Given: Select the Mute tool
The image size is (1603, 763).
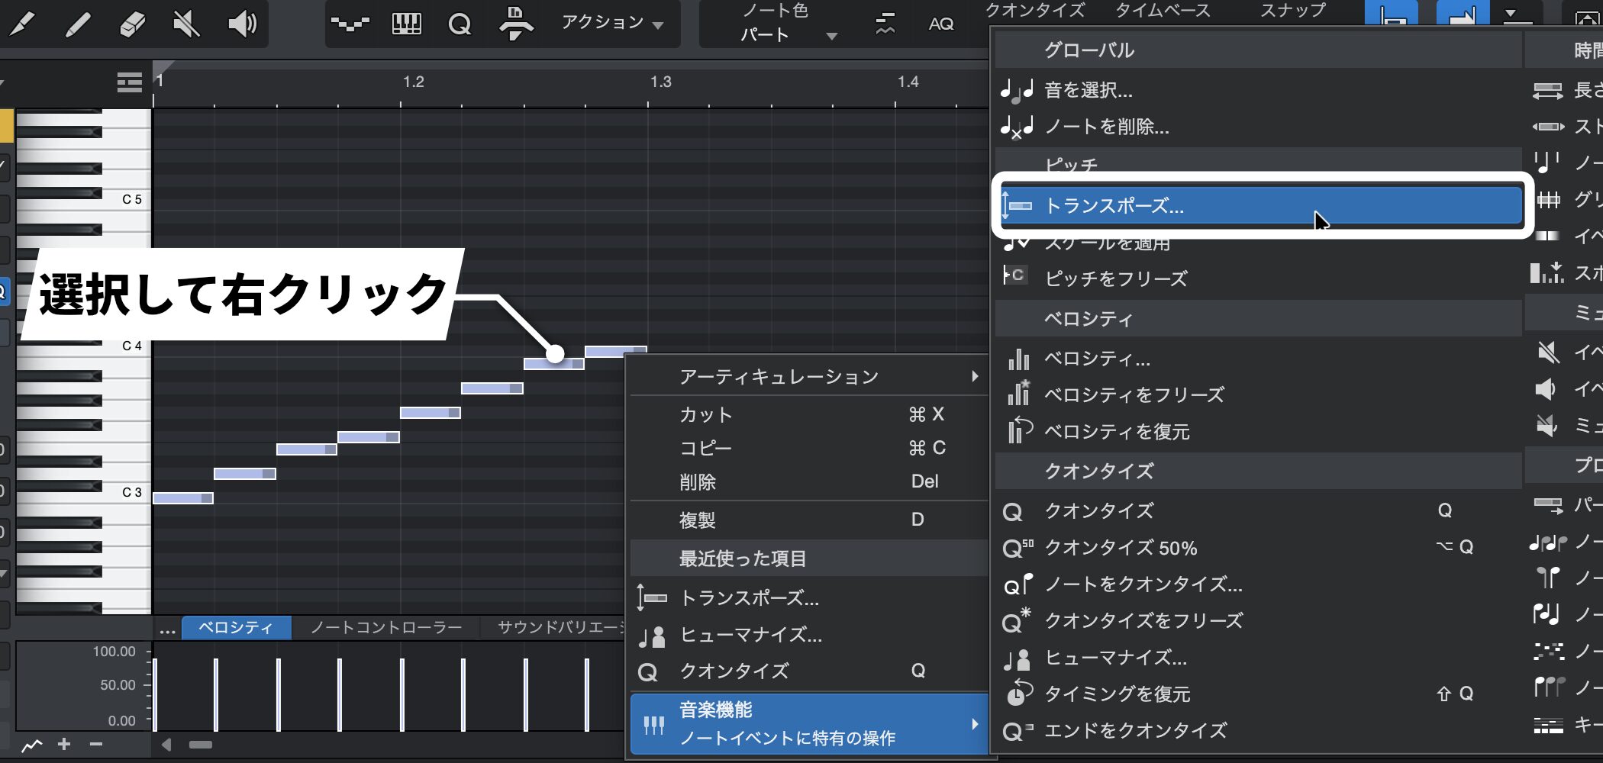Looking at the screenshot, I should (185, 24).
